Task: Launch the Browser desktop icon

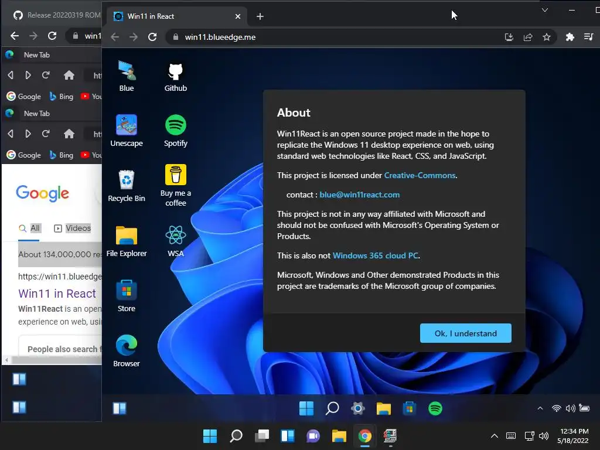Action: 127,351
